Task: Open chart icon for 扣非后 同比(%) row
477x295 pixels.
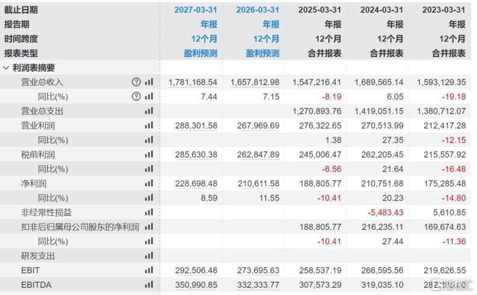Action: (x=149, y=241)
